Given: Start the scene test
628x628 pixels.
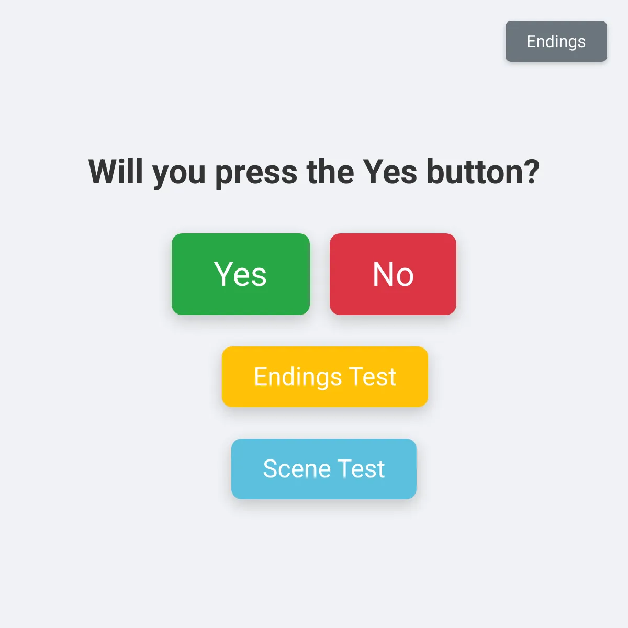Looking at the screenshot, I should click(x=324, y=469).
